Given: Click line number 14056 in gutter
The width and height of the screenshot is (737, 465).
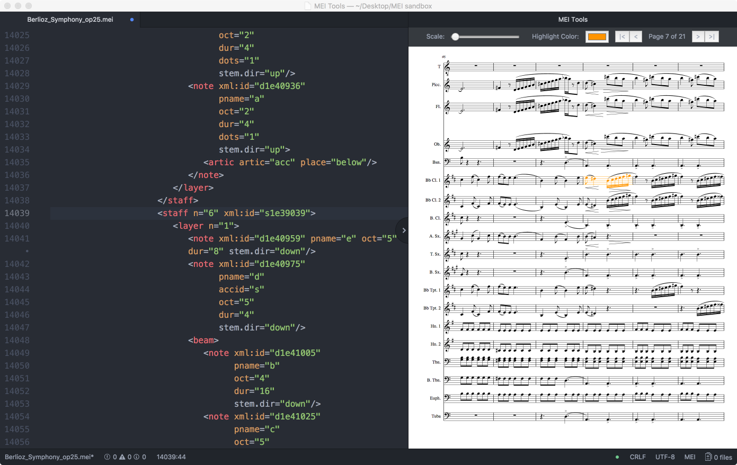Looking at the screenshot, I should pos(17,442).
